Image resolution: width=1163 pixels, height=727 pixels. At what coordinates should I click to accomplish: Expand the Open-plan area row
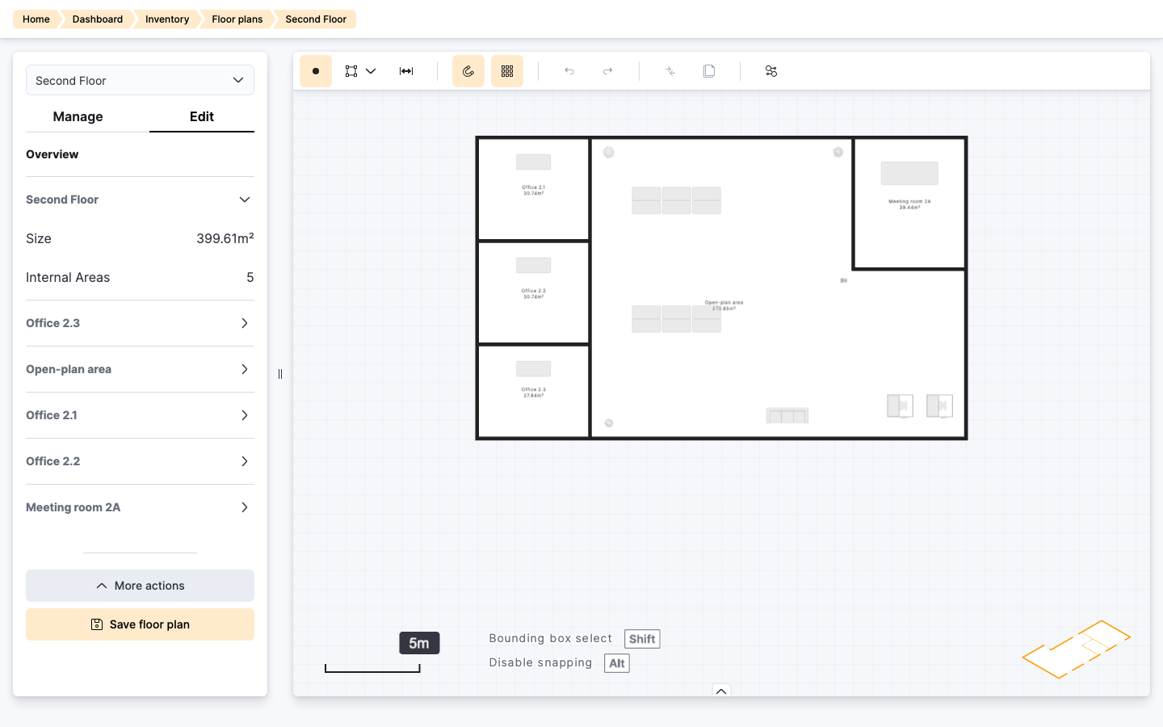140,369
